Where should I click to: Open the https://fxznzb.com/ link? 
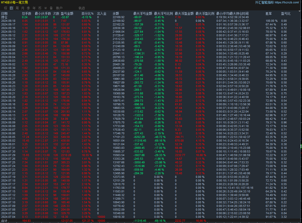pyautogui.click(x=287, y=3)
